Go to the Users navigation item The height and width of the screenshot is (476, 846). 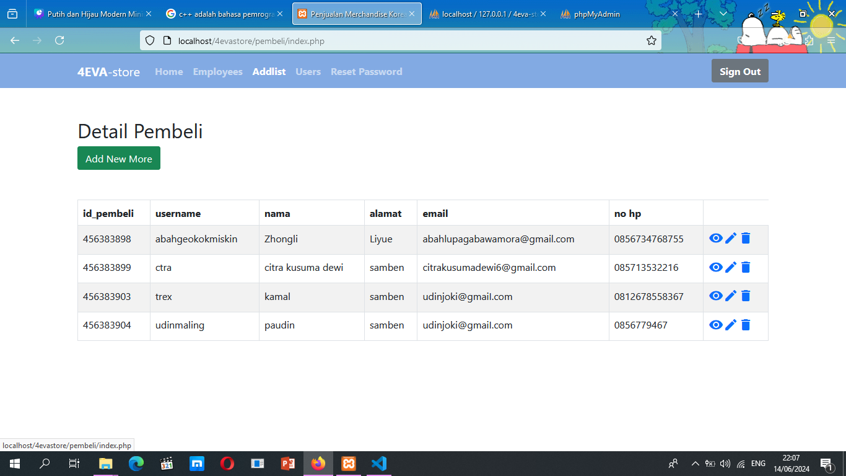[x=308, y=72]
